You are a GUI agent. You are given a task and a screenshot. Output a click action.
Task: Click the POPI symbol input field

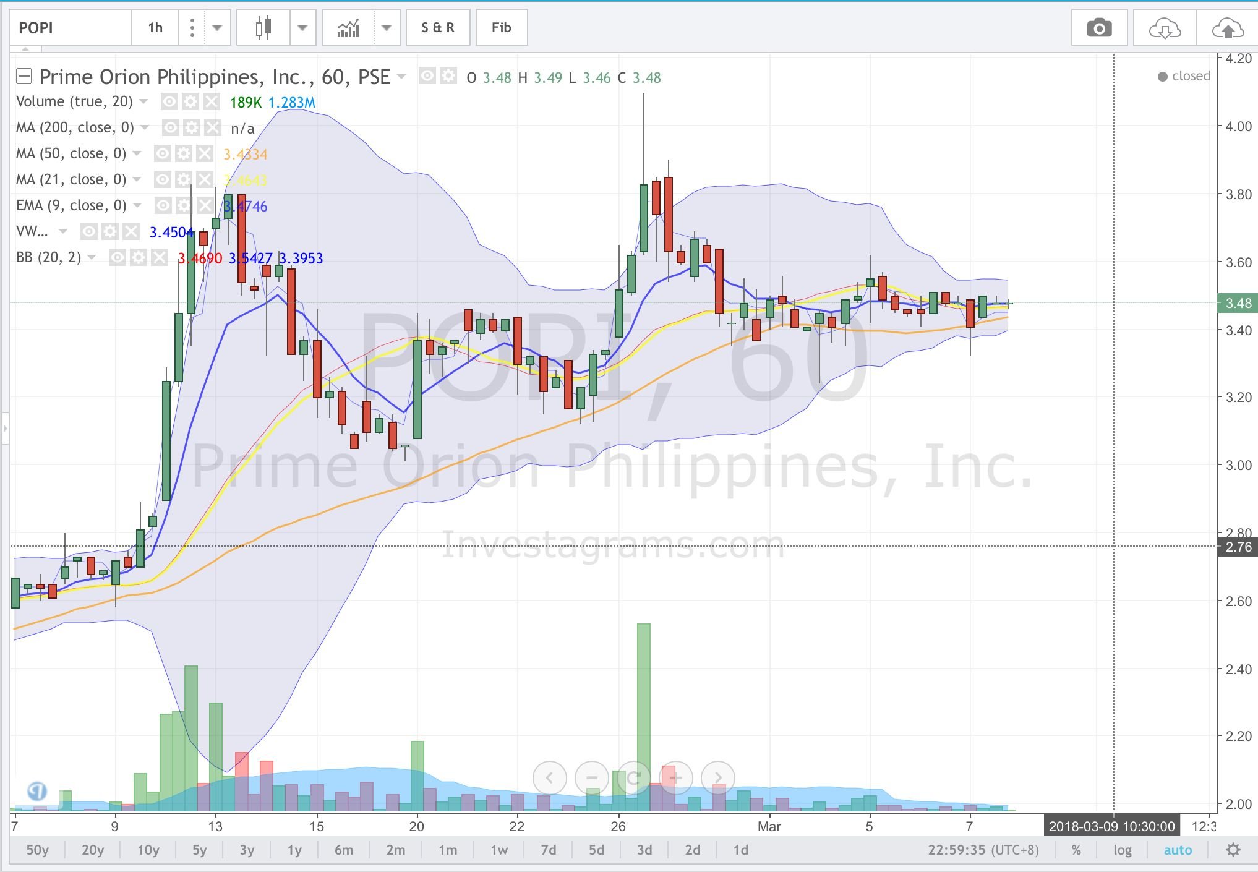70,28
